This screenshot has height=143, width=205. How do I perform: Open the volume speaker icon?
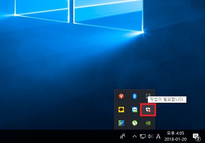pos(151,136)
